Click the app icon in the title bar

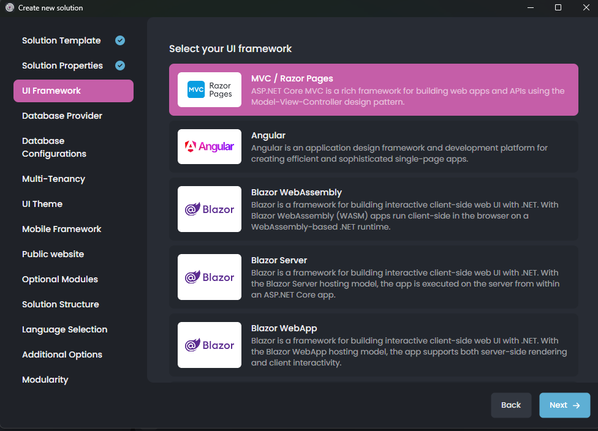8,8
